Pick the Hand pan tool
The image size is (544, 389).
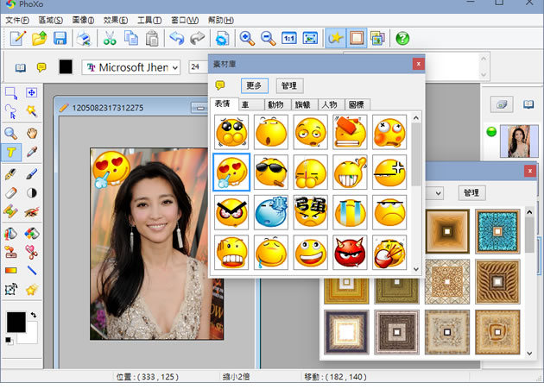point(31,133)
